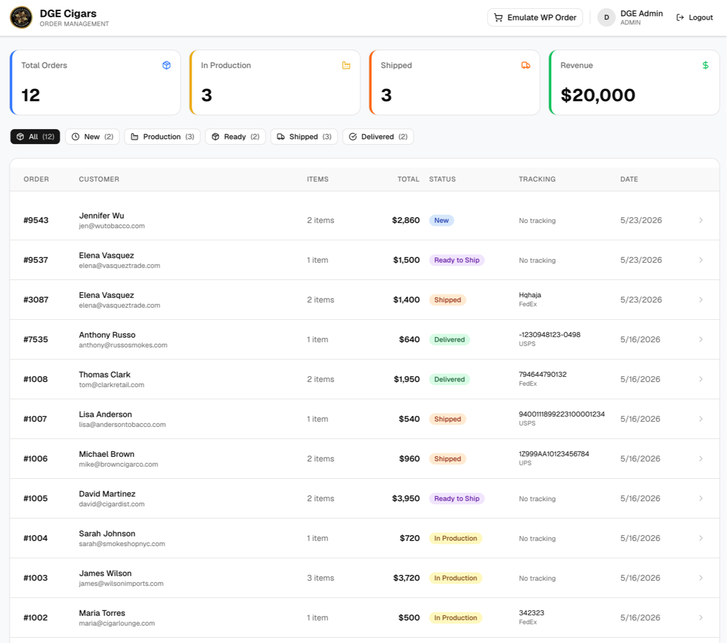Click the shopping cart icon in Emulate button
This screenshot has height=643, width=727.
[x=499, y=17]
